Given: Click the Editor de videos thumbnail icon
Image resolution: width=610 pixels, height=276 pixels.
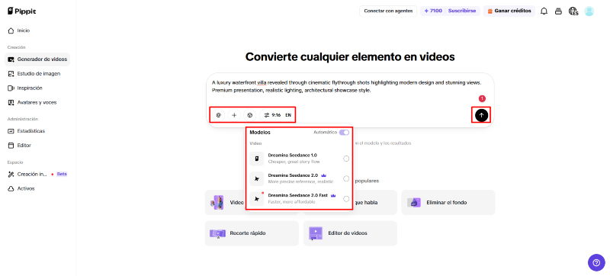Looking at the screenshot, I should (x=316, y=233).
